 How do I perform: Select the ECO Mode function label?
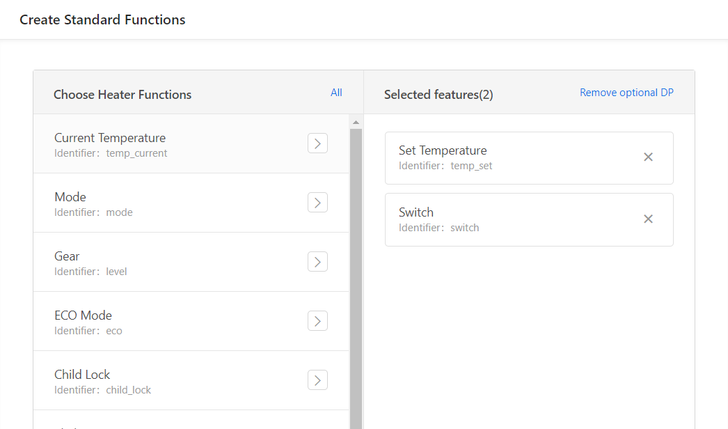(x=83, y=315)
